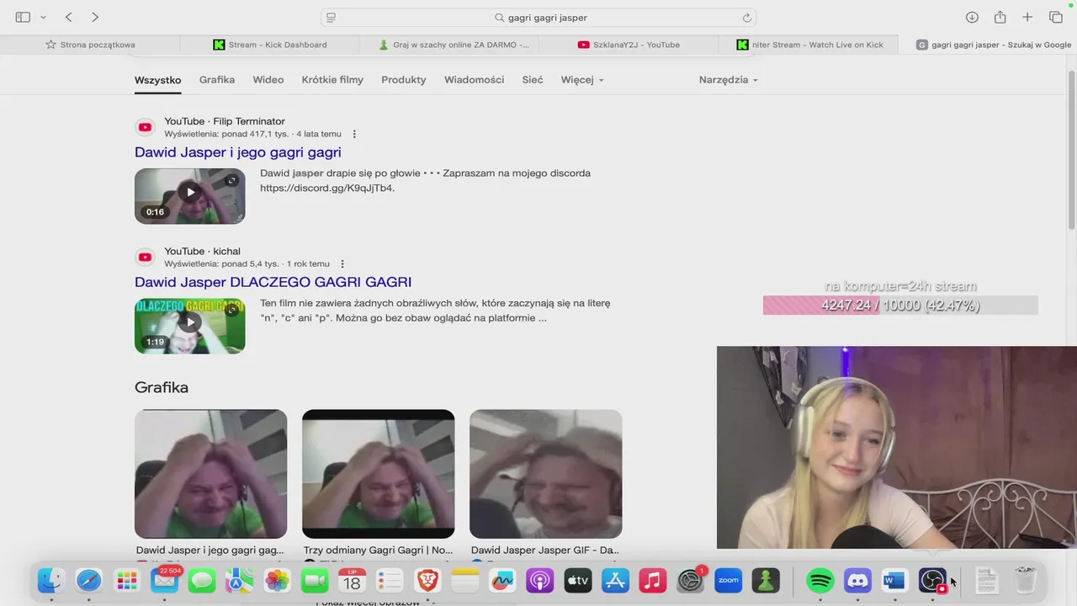The height and width of the screenshot is (606, 1077).
Task: Open Launchpad from the dock
Action: (127, 580)
